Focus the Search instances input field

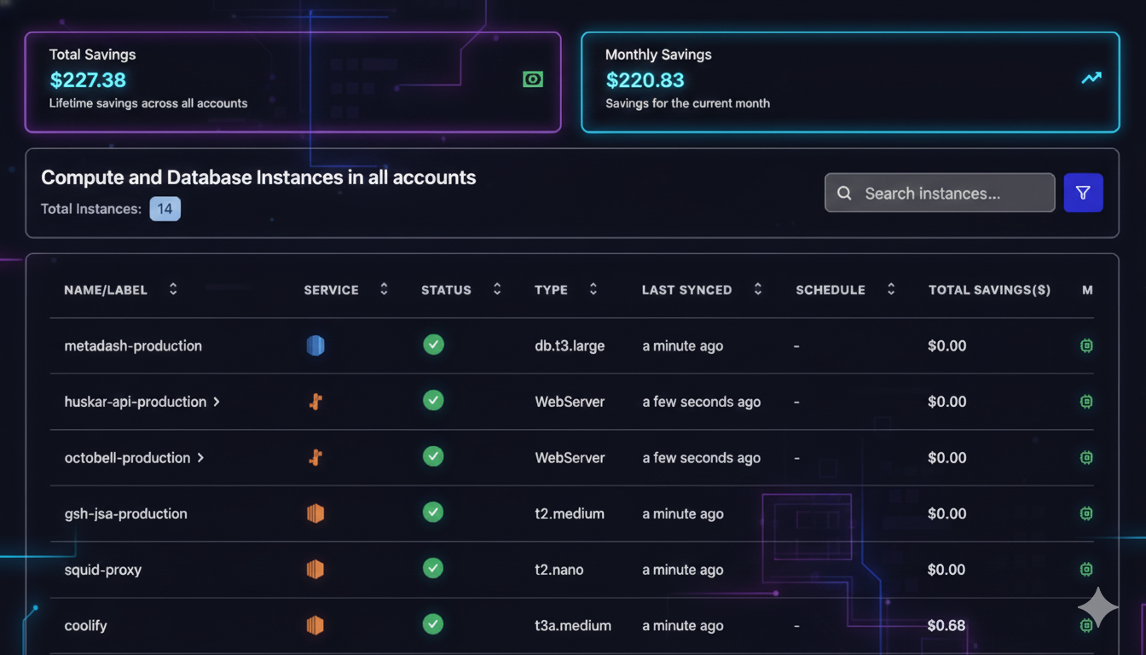pyautogui.click(x=940, y=193)
